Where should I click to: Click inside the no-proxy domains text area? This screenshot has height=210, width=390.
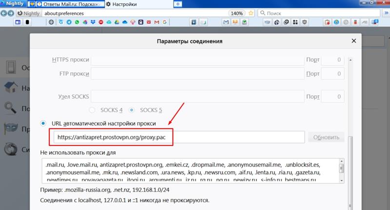[x=190, y=171]
